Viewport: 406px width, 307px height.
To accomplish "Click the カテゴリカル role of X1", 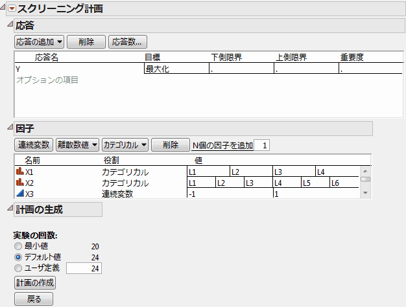I will 125,172.
